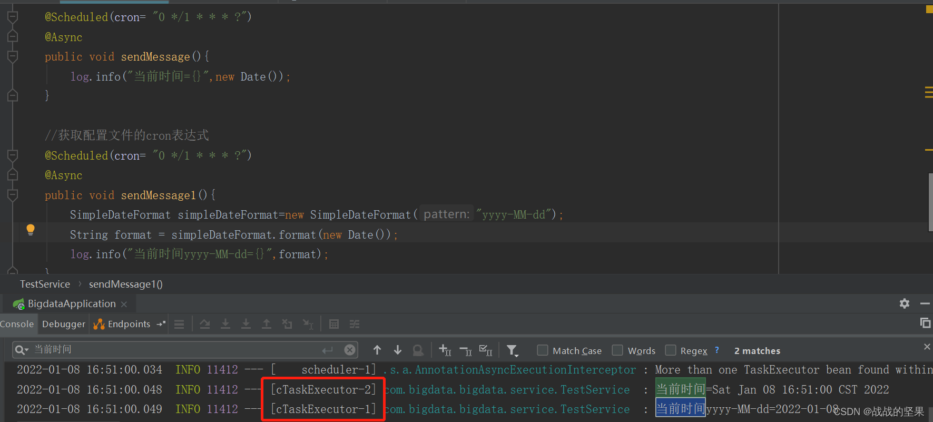Click select all occurrences icon
The image size is (933, 422).
coord(486,350)
